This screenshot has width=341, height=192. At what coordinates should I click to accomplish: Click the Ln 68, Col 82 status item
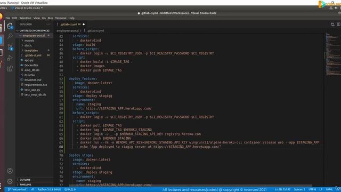(282, 189)
